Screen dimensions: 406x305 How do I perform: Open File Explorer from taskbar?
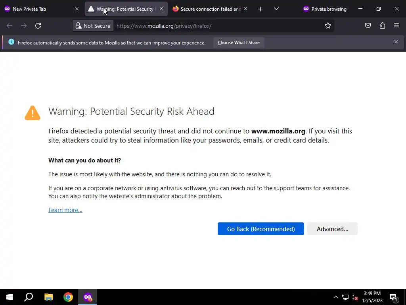point(49,297)
